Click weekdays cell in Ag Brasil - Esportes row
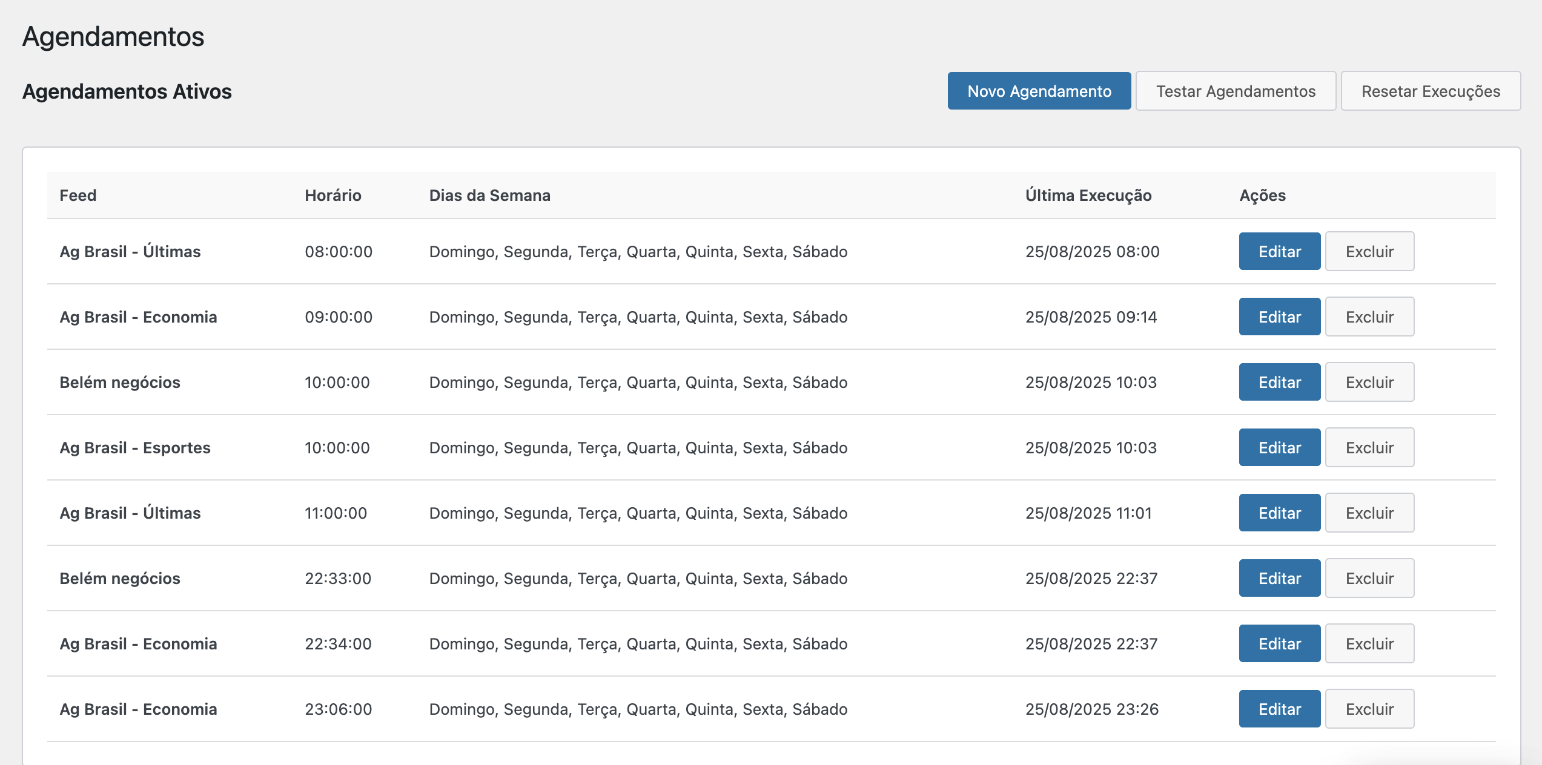The width and height of the screenshot is (1542, 765). click(x=638, y=448)
